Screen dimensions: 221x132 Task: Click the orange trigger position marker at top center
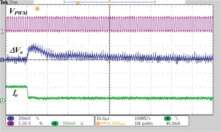coord(110,5)
